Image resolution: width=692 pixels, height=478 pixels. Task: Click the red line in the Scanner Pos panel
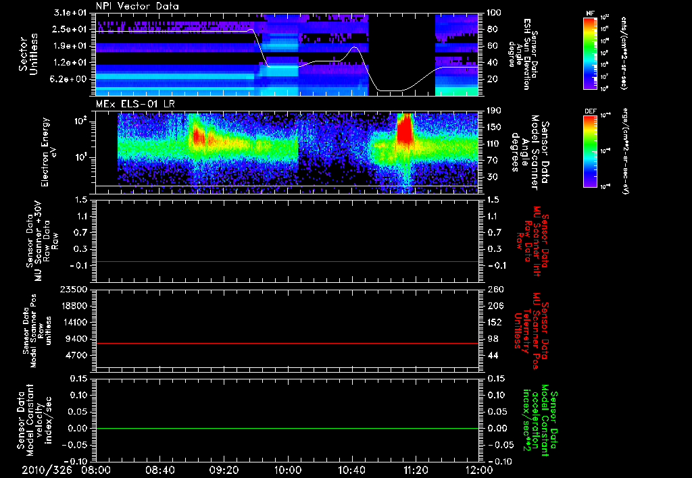coord(287,343)
